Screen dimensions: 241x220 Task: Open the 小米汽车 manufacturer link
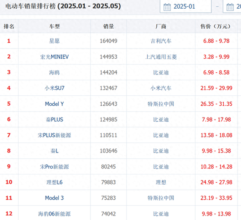pos(161,88)
